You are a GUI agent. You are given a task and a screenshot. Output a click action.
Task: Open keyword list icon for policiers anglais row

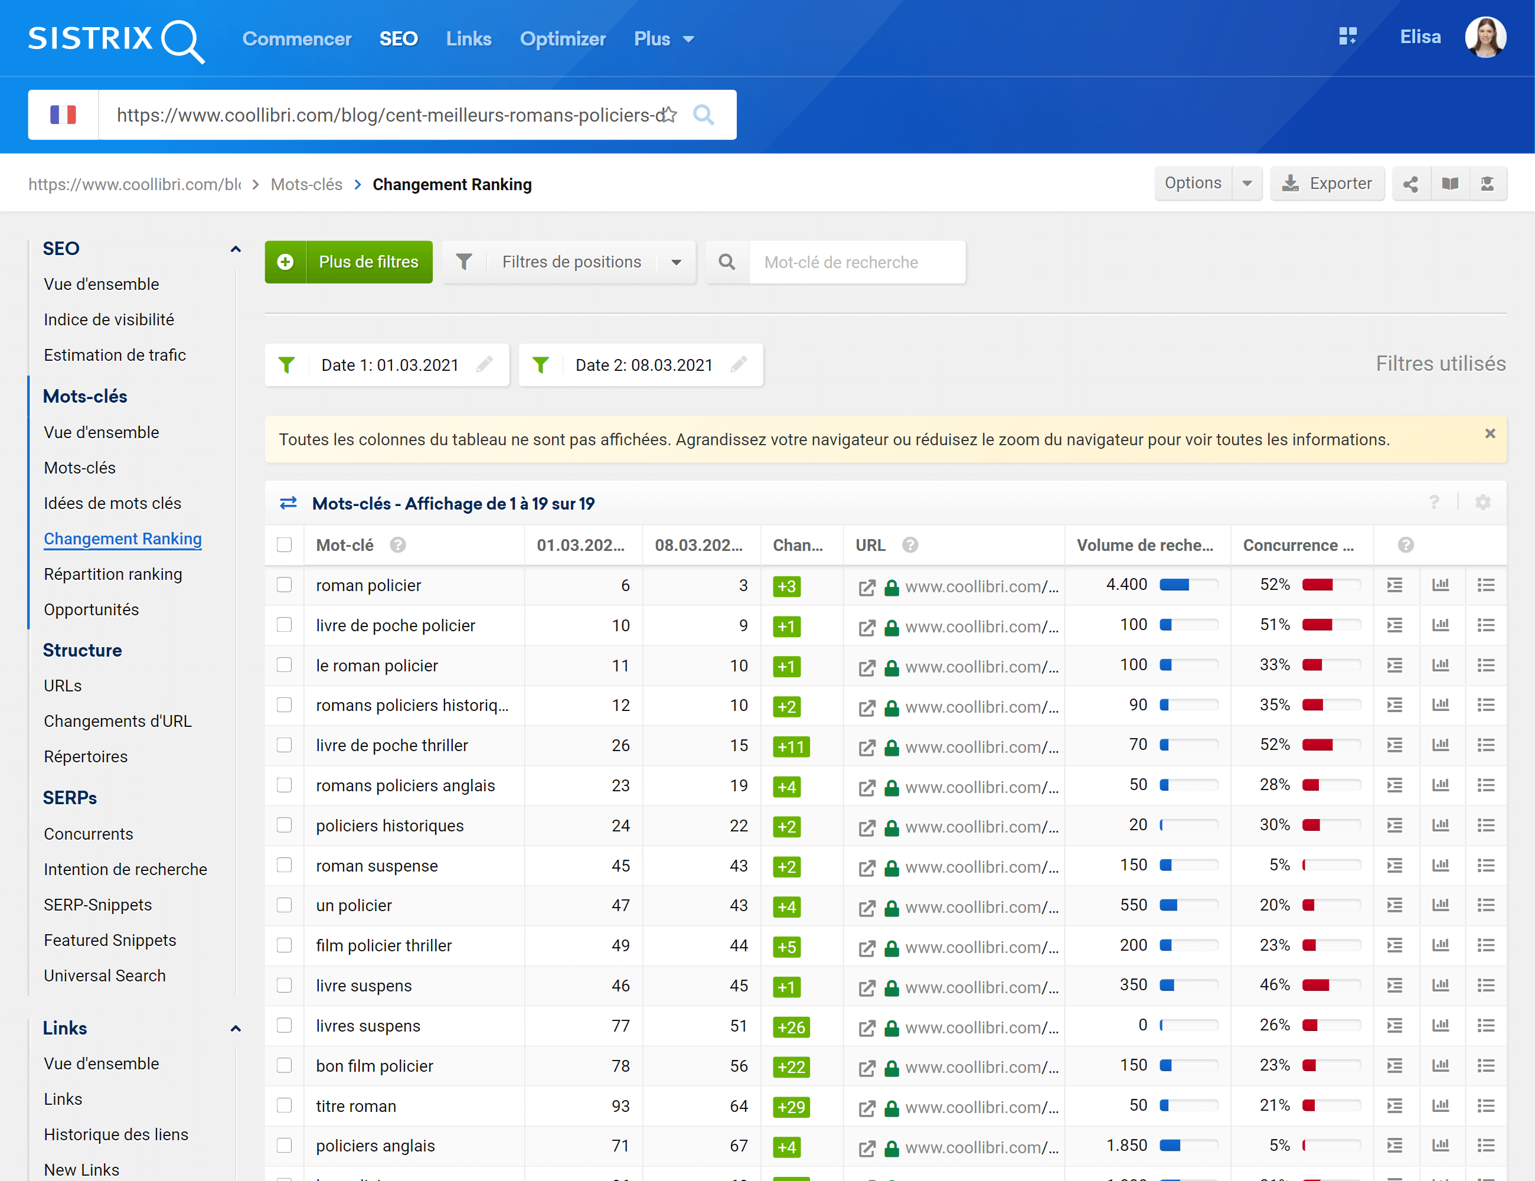pos(1486,1146)
